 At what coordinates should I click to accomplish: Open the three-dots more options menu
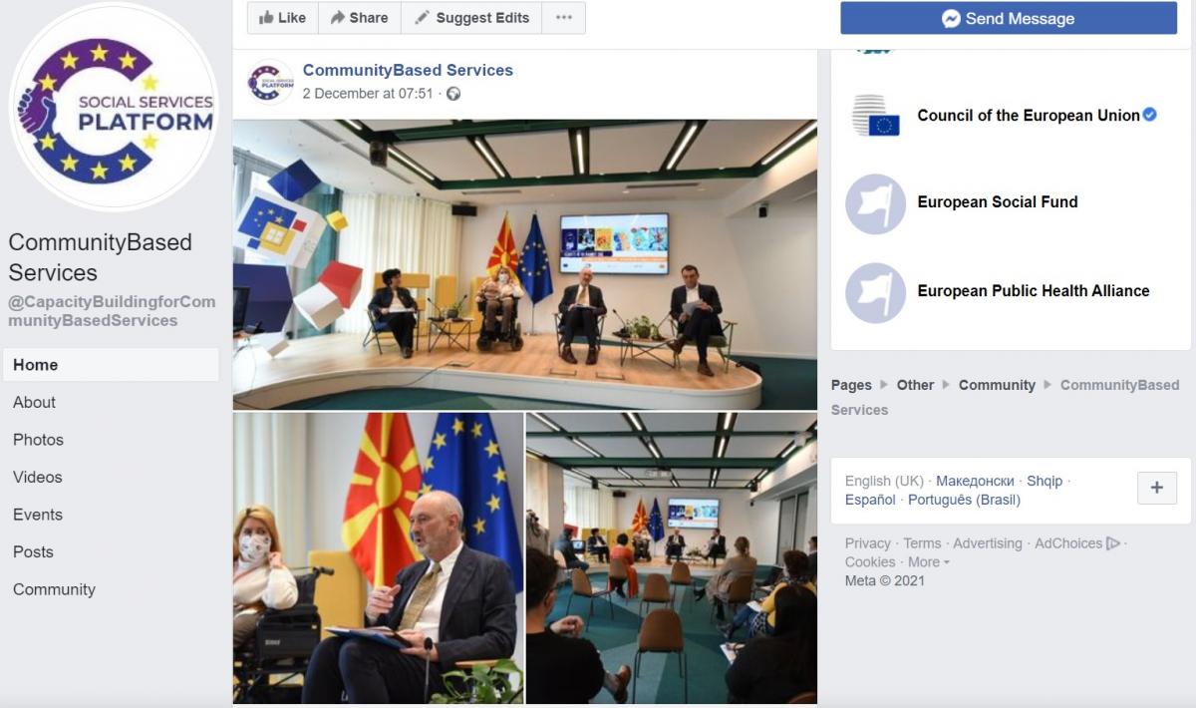564,18
